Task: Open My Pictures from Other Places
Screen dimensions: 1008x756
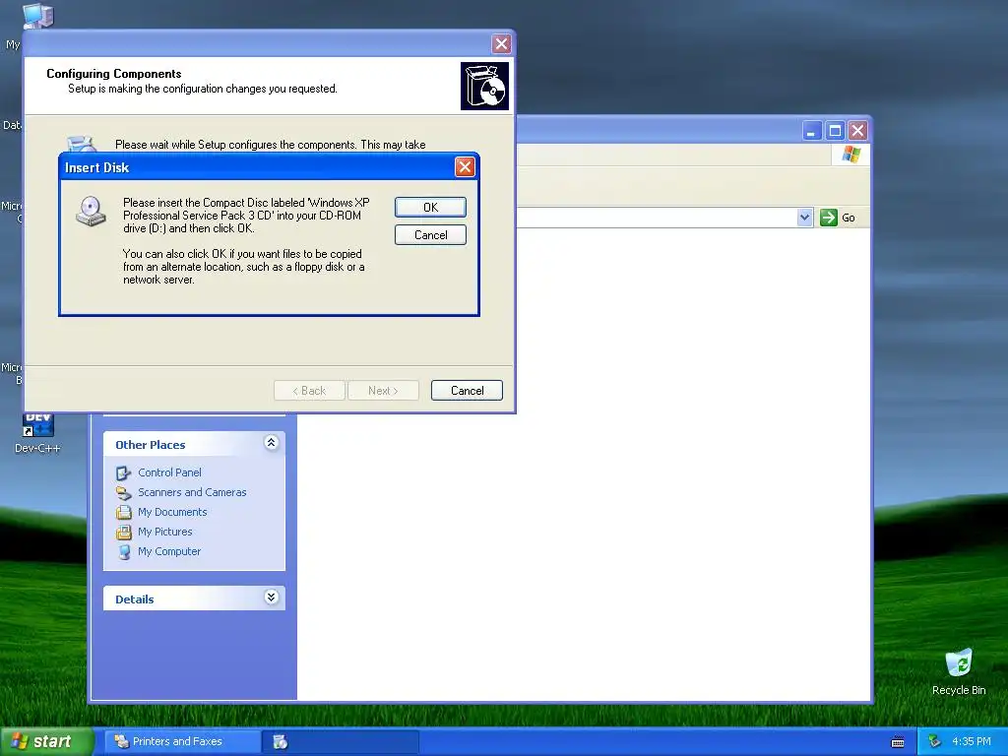Action: click(165, 532)
